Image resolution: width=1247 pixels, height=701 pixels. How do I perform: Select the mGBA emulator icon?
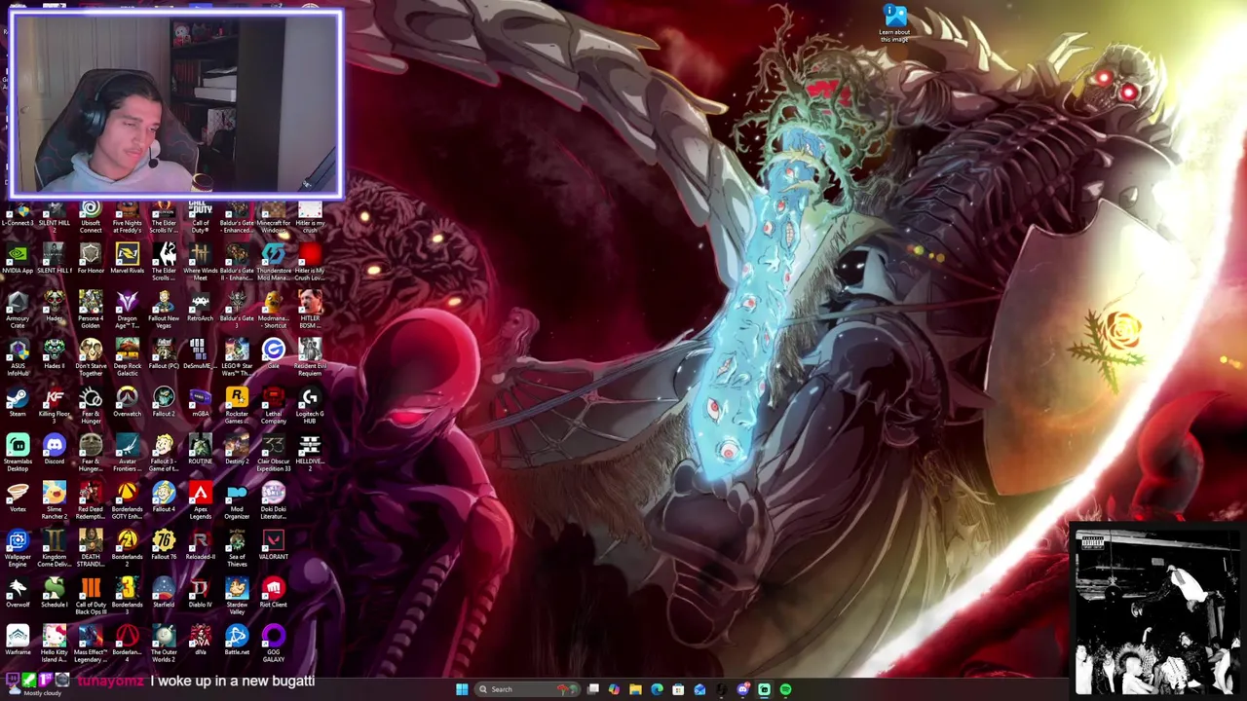[x=200, y=403]
